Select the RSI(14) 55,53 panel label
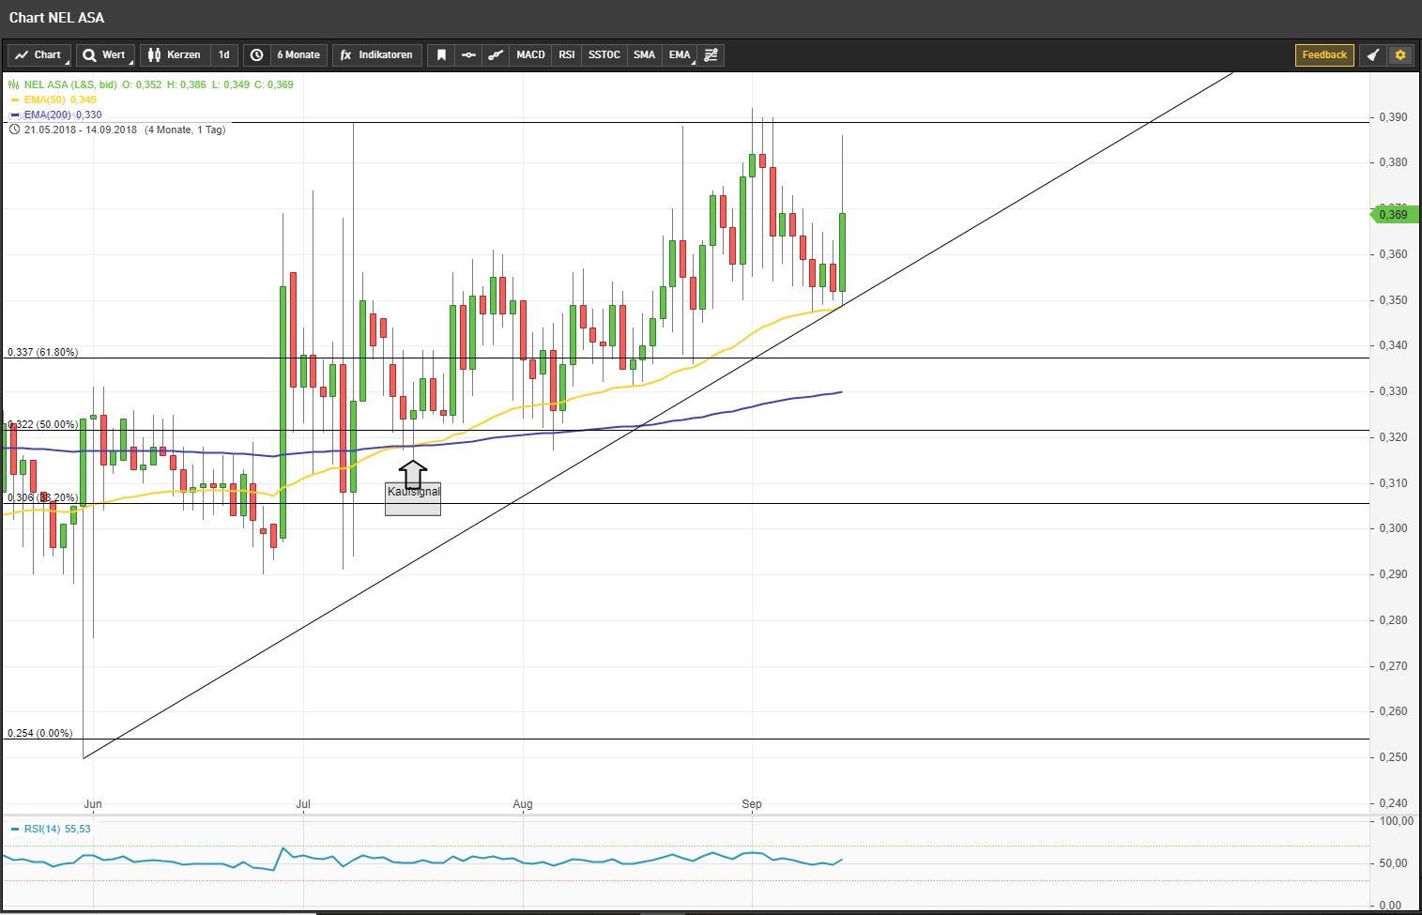Screen dimensions: 1422x915 point(57,829)
